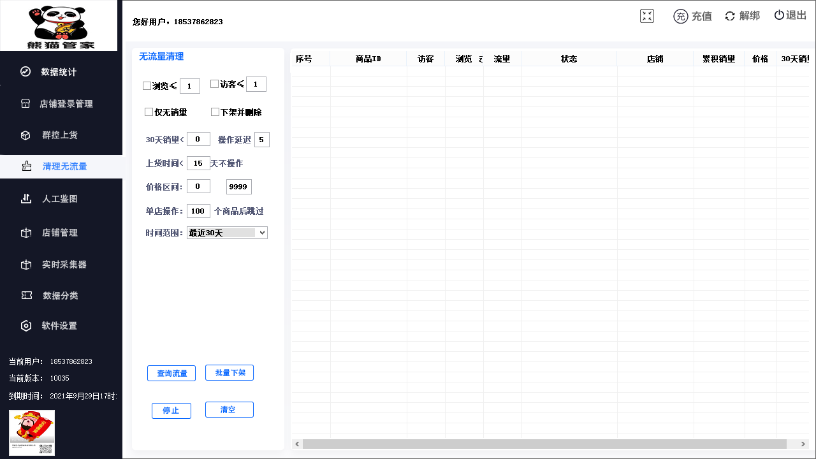
Task: Click the scroll-right arrow on the table
Action: pyautogui.click(x=804, y=444)
